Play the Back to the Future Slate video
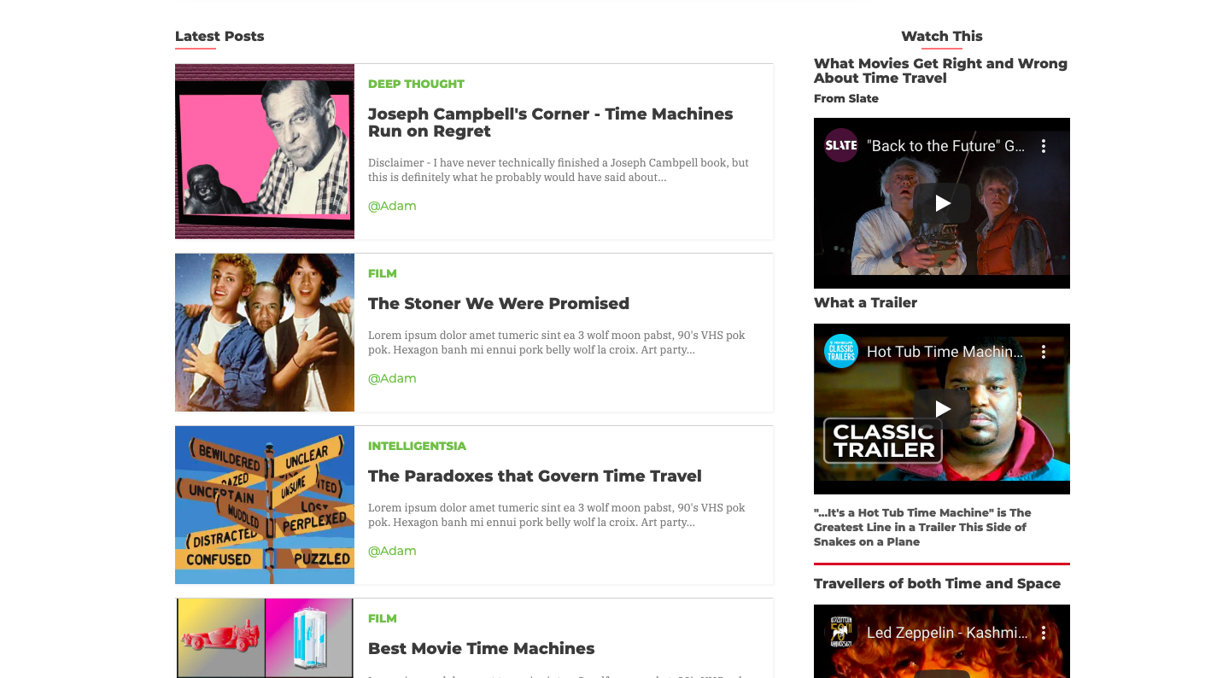This screenshot has width=1211, height=678. pos(942,203)
